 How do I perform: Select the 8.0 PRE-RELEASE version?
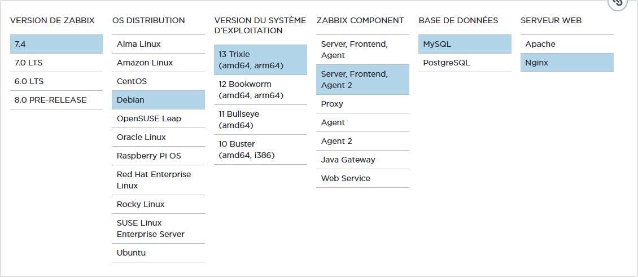click(56, 100)
